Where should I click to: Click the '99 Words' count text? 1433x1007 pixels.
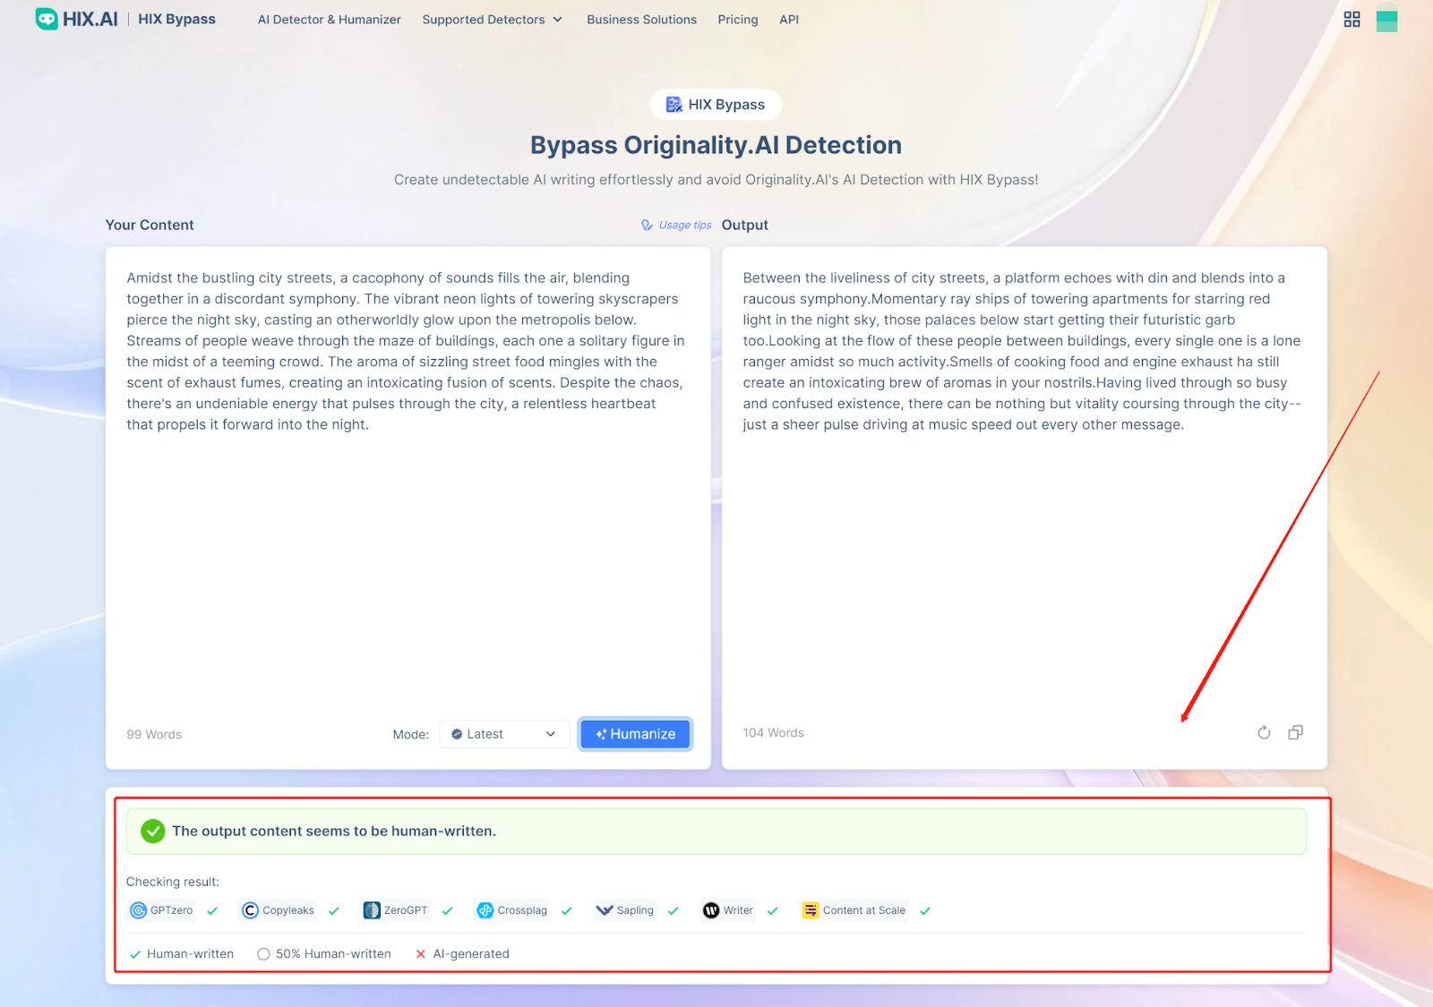click(x=154, y=735)
